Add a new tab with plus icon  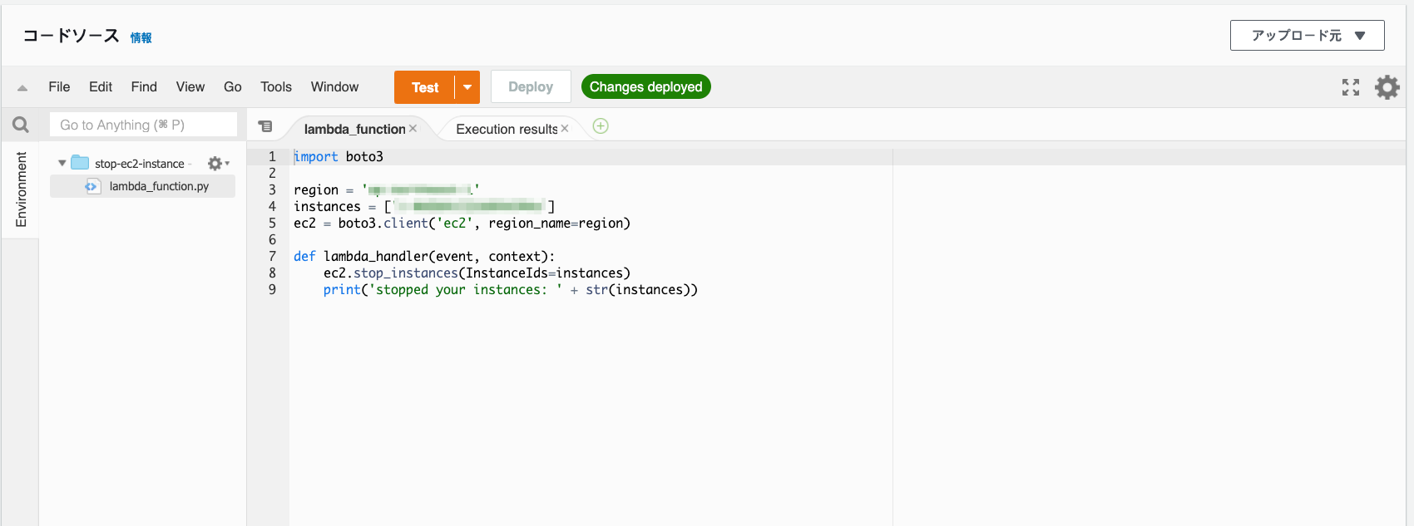(x=601, y=126)
